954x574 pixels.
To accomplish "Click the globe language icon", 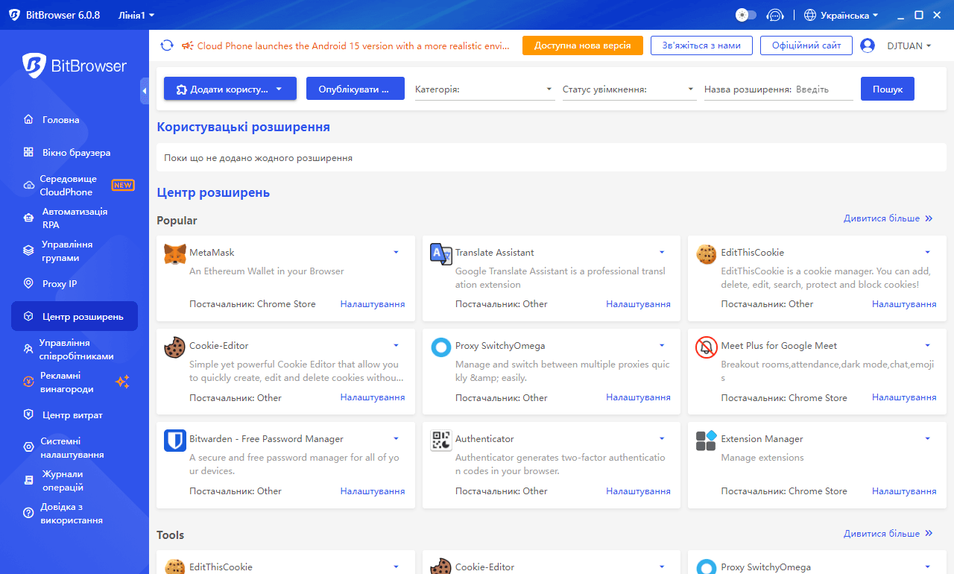I will tap(810, 15).
